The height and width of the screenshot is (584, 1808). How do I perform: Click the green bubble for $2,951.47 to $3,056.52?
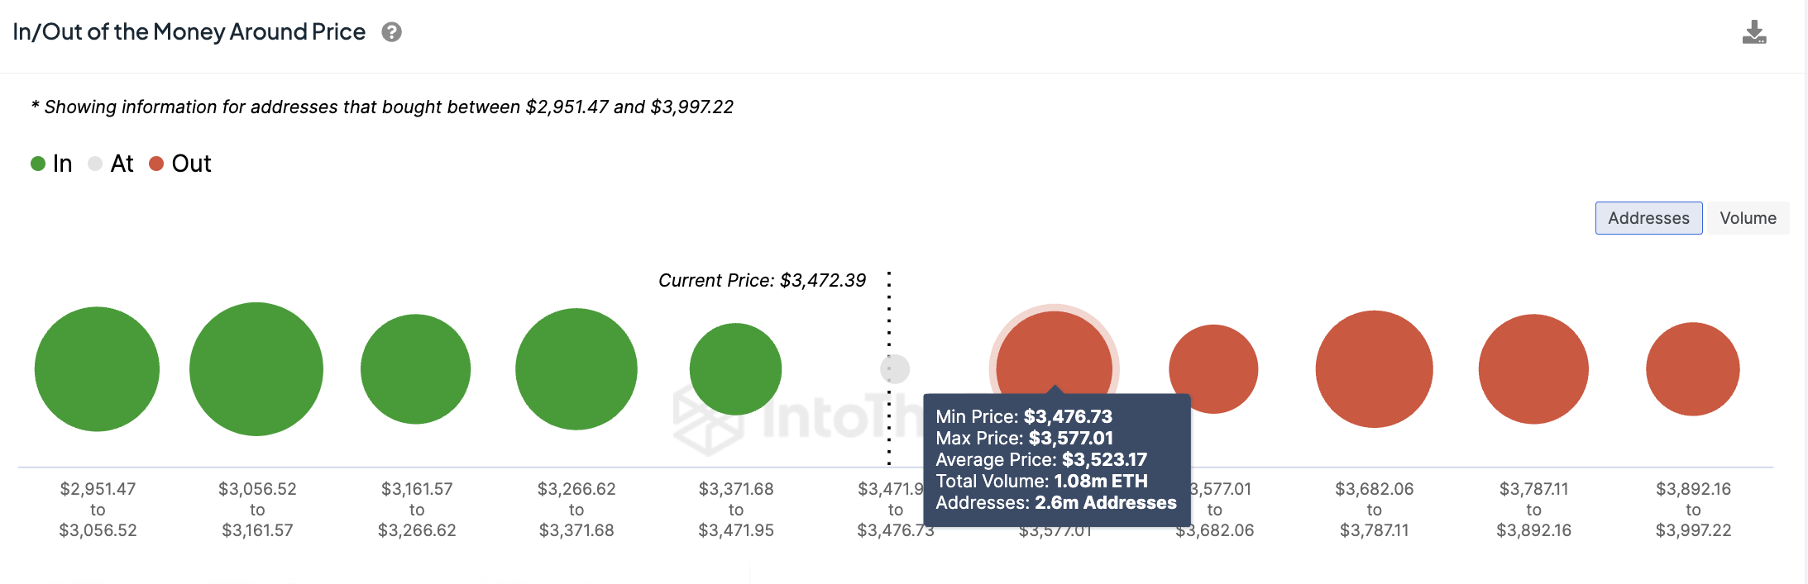pyautogui.click(x=97, y=369)
